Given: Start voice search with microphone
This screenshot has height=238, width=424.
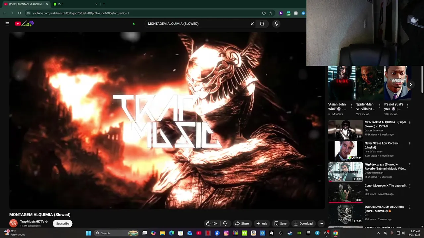Looking at the screenshot, I should click(276, 24).
